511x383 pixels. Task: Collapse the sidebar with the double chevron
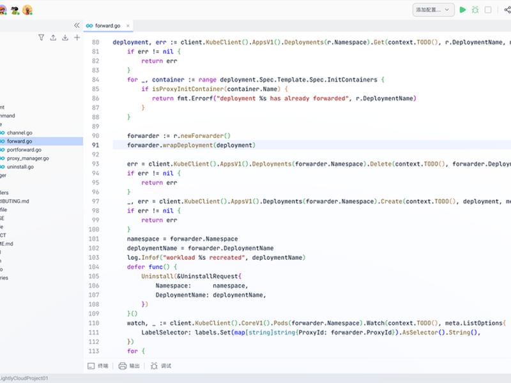click(77, 25)
